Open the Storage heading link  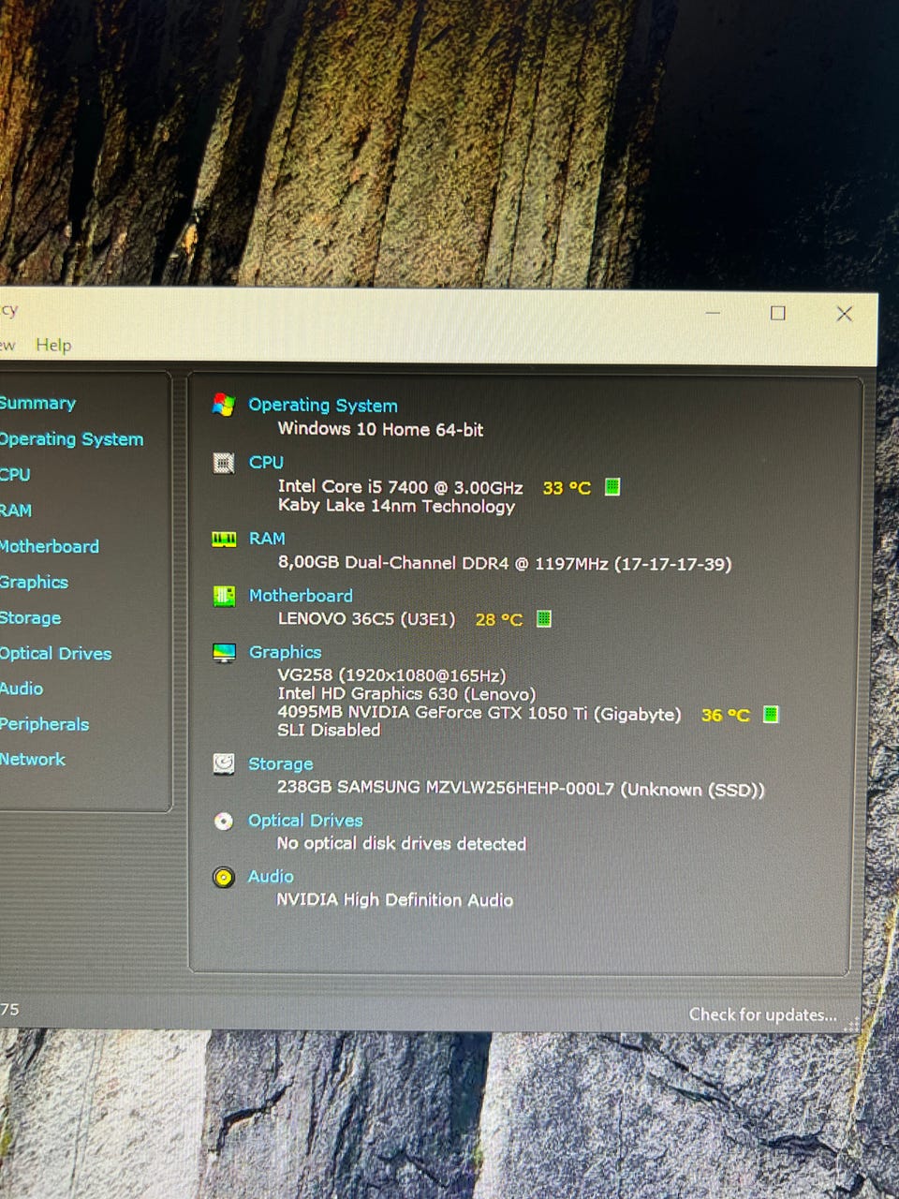pyautogui.click(x=280, y=764)
